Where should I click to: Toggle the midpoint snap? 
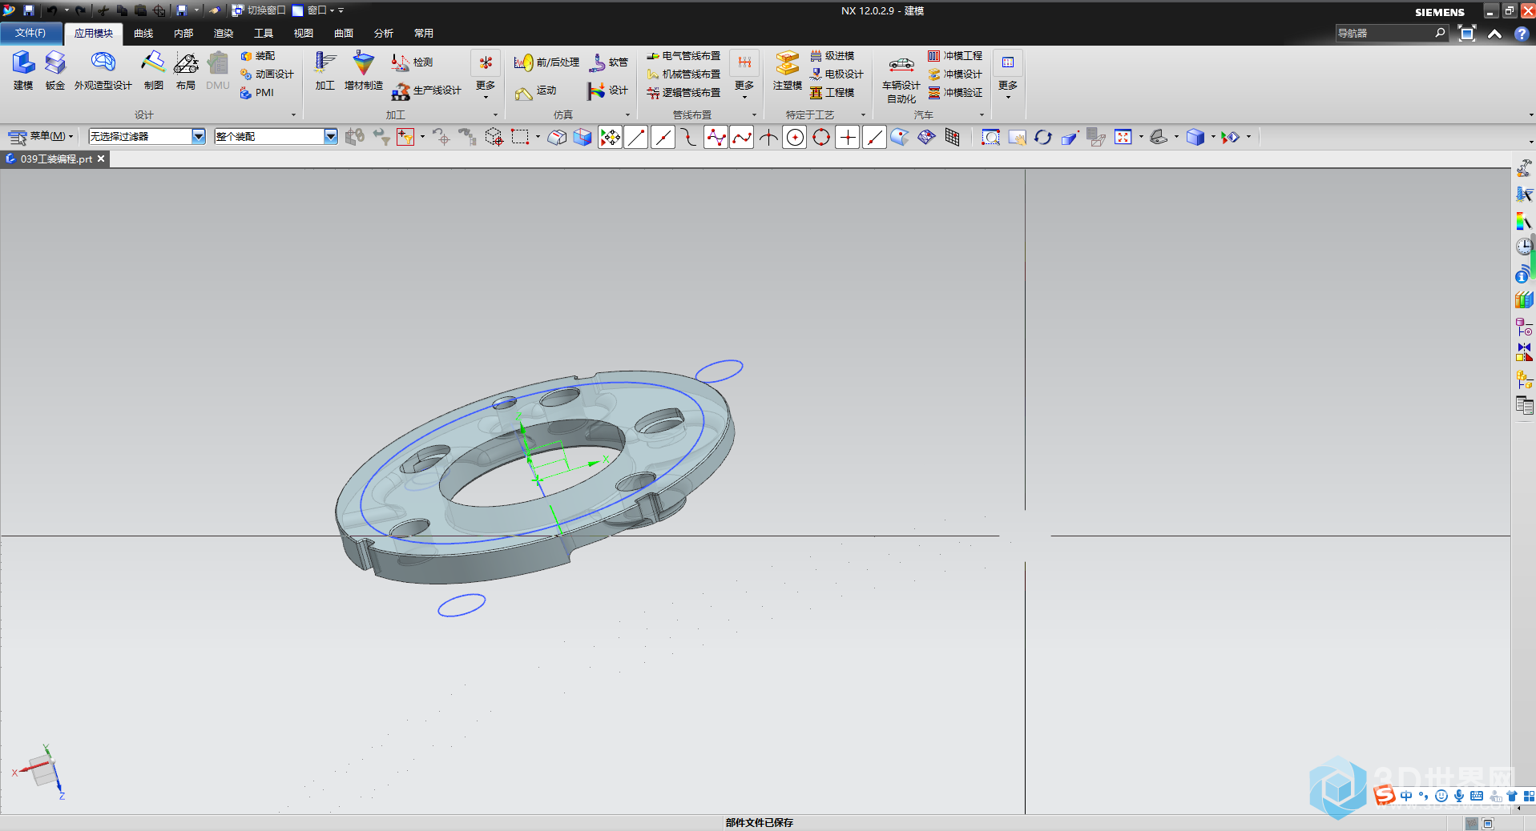663,138
